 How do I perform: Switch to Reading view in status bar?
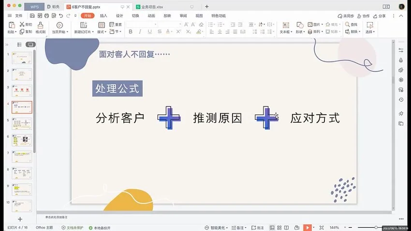point(287,228)
